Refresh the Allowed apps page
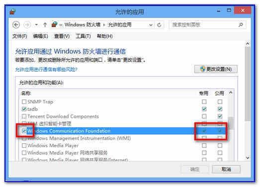Screen dimensions: 260x187 159,25
